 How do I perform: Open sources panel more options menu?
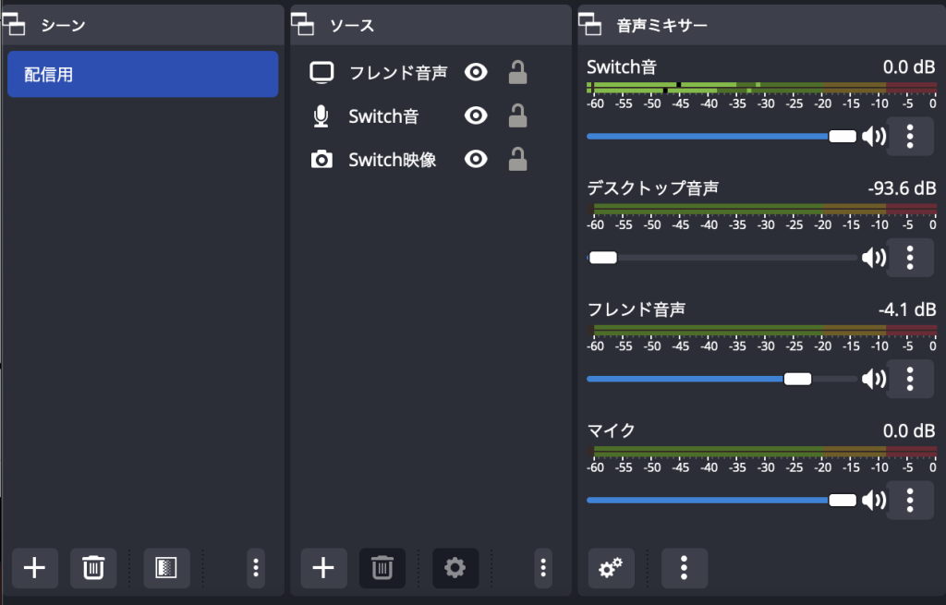(543, 568)
